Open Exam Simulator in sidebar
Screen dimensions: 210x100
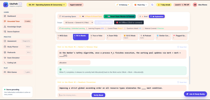point(17,58)
